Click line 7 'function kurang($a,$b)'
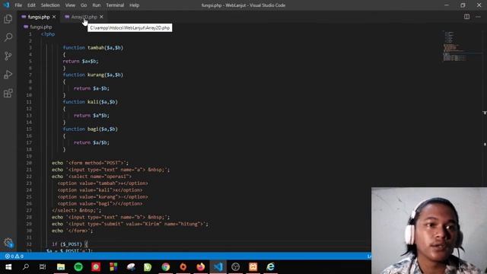The image size is (487, 274). [x=93, y=75]
